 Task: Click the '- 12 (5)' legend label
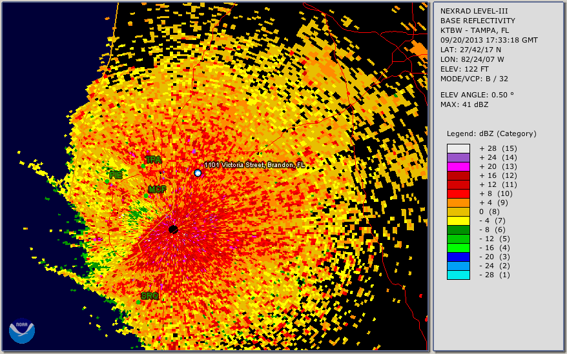click(x=495, y=239)
